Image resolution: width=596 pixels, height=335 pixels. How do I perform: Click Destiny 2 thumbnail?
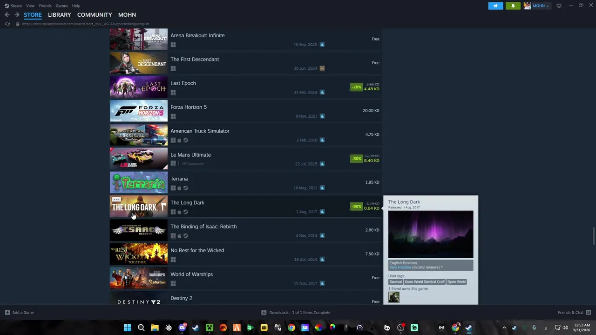coord(138,298)
